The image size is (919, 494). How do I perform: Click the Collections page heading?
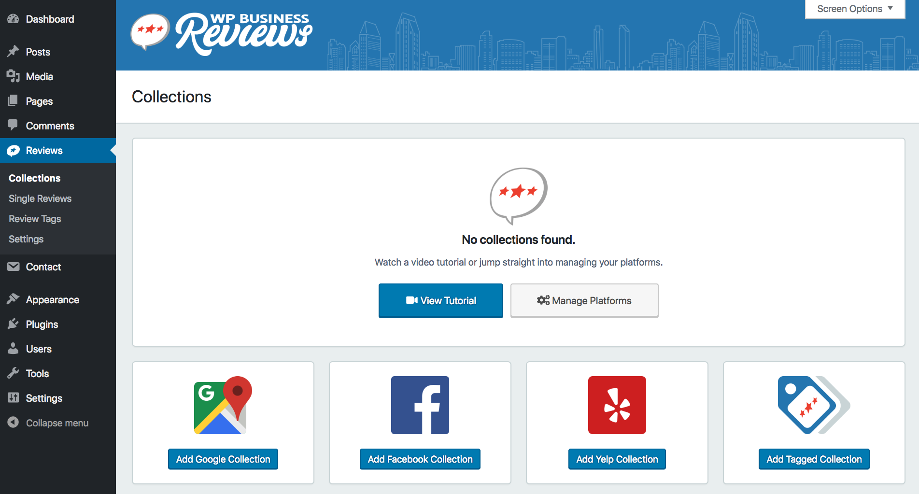point(171,97)
